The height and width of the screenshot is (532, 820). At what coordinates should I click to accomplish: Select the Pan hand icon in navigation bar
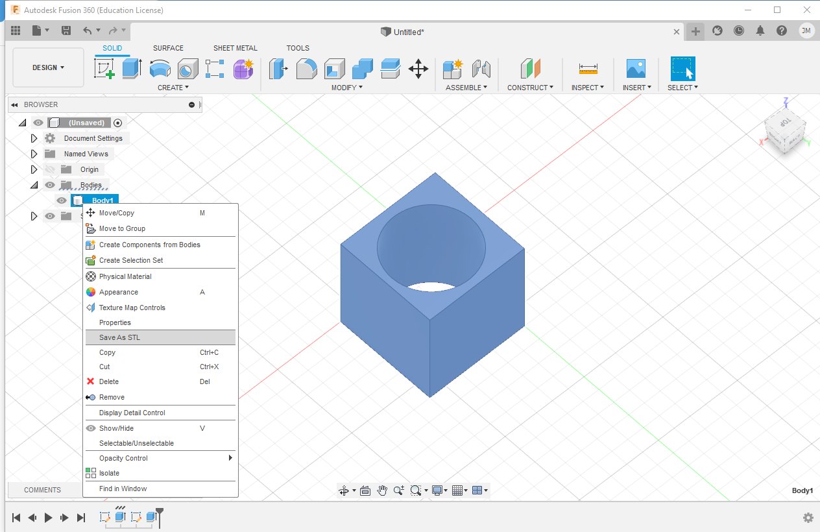[382, 490]
